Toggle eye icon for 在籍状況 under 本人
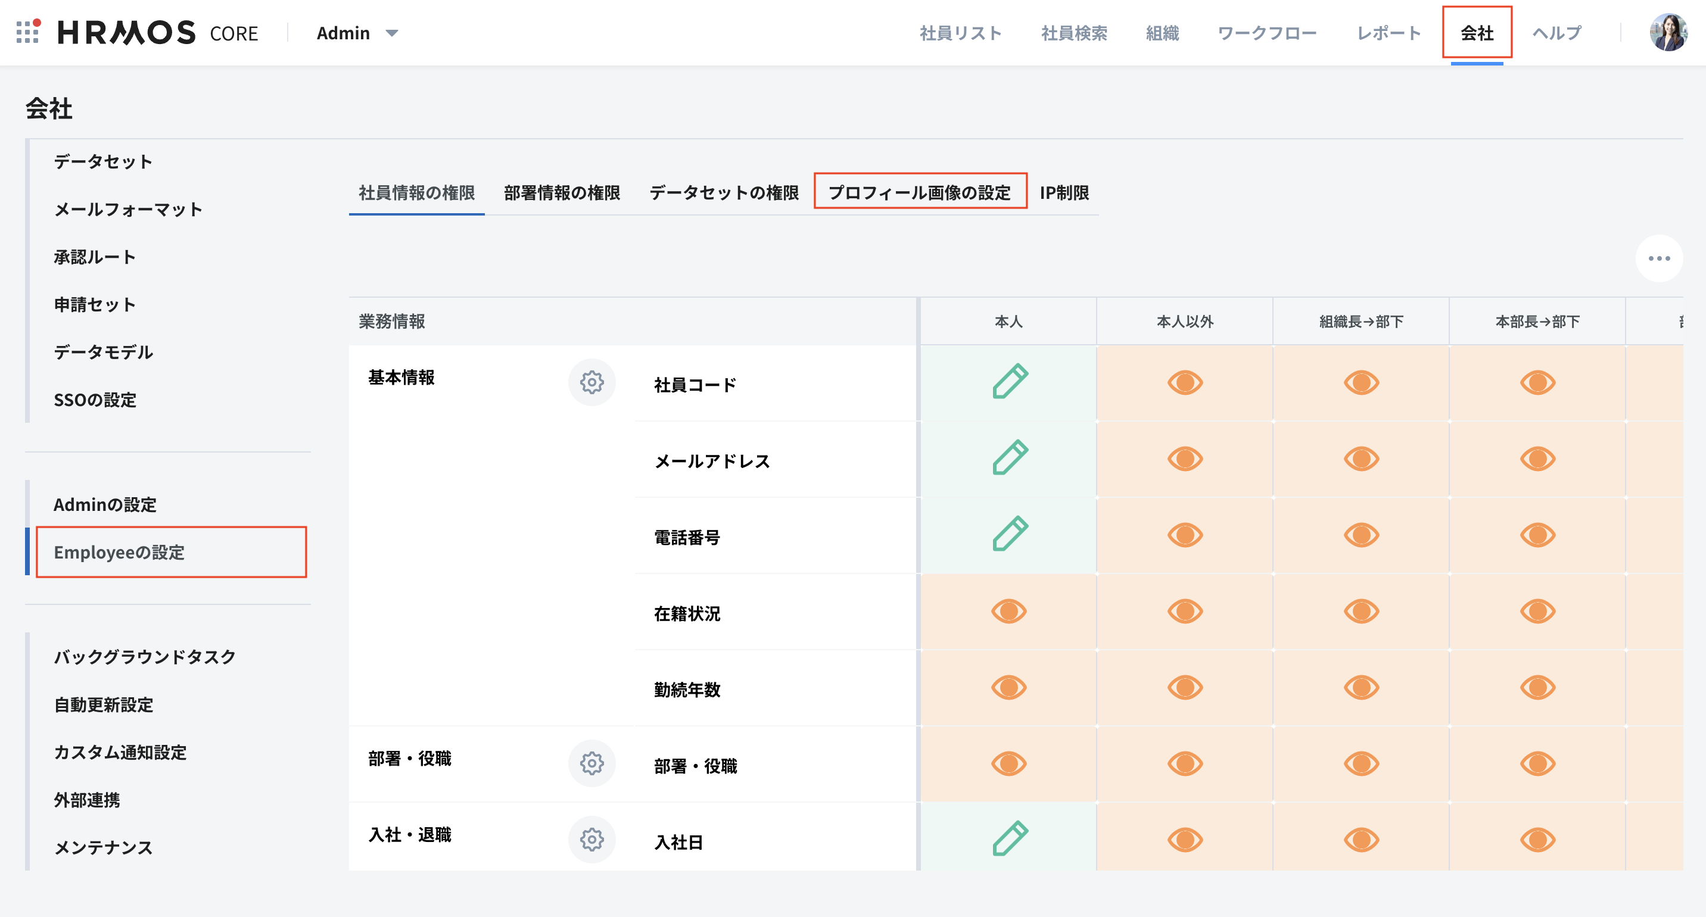Image resolution: width=1706 pixels, height=917 pixels. pos(1008,611)
